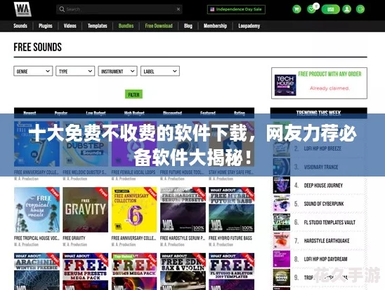The width and height of the screenshot is (385, 290).
Task: Open the Templates menu
Action: tap(98, 26)
